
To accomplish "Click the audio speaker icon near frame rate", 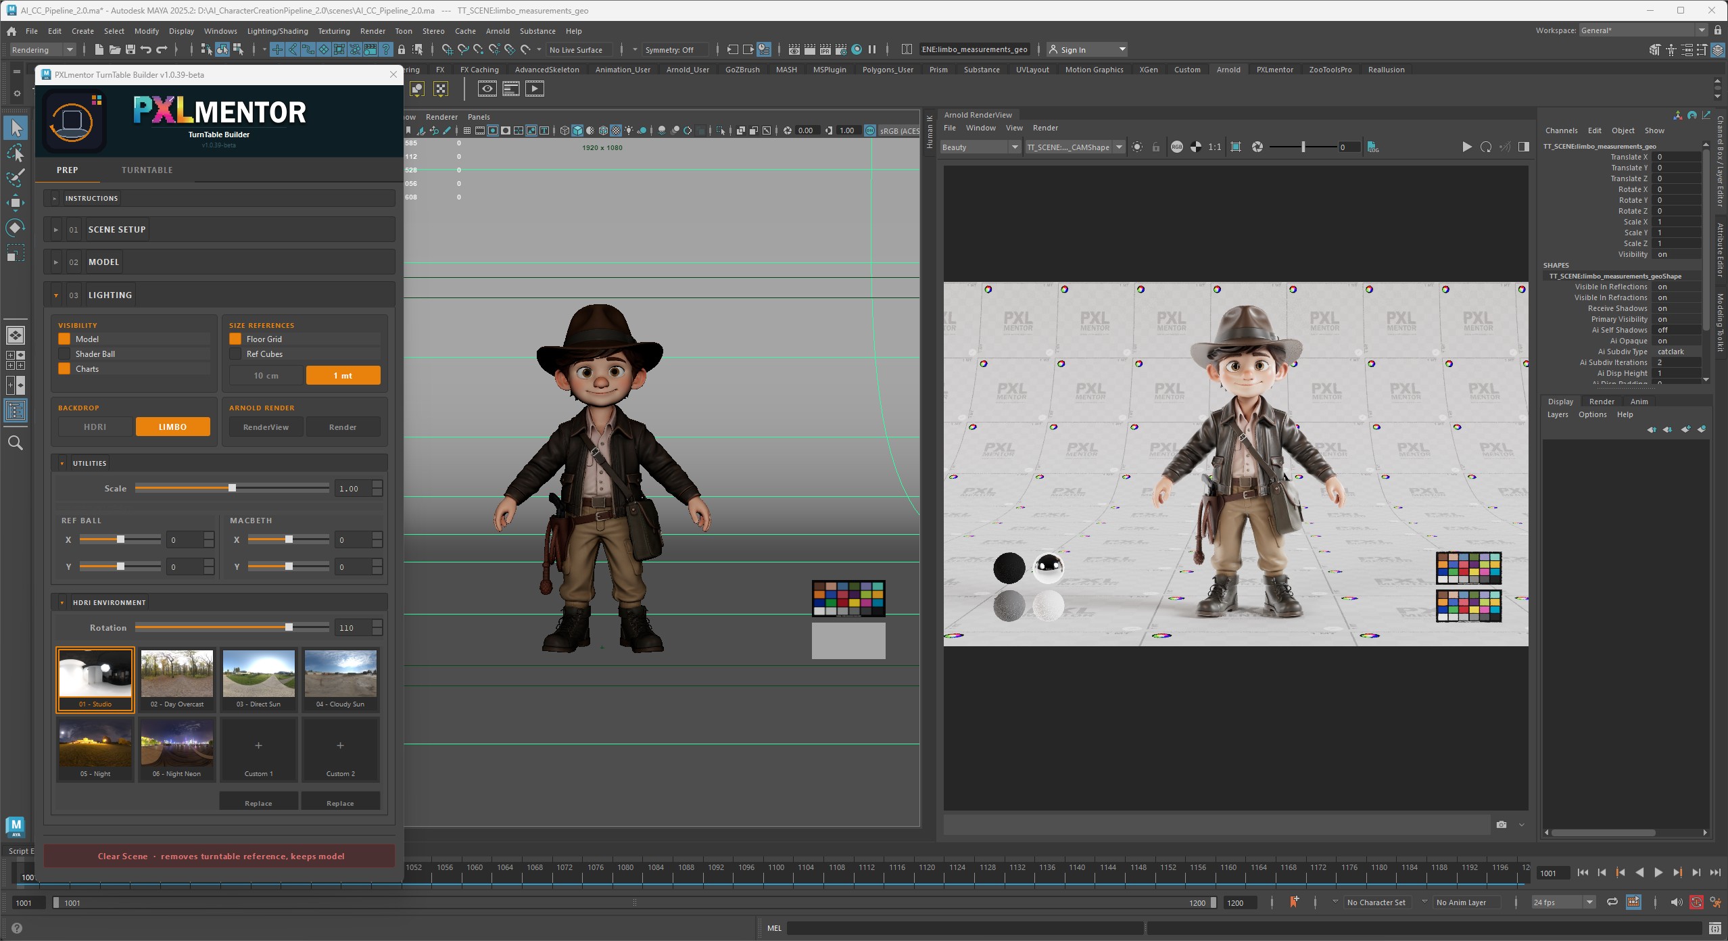I will tap(1676, 902).
